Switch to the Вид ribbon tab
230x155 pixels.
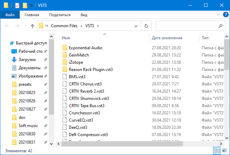(x=84, y=15)
